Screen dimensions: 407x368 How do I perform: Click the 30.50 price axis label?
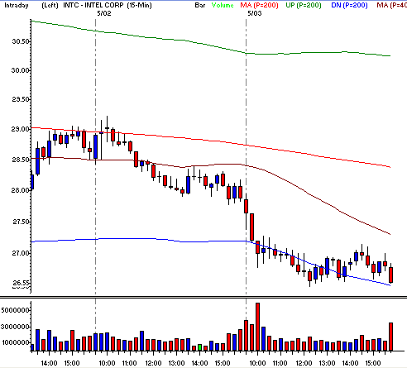coord(21,41)
